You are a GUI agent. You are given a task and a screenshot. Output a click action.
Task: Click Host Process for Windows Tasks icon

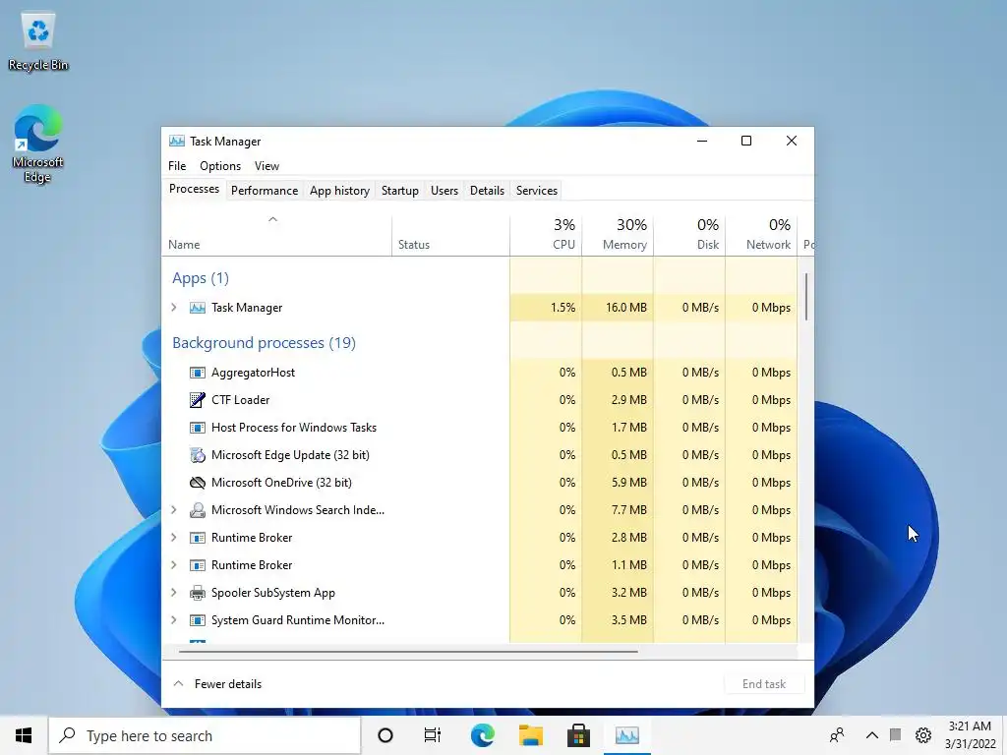tap(197, 428)
